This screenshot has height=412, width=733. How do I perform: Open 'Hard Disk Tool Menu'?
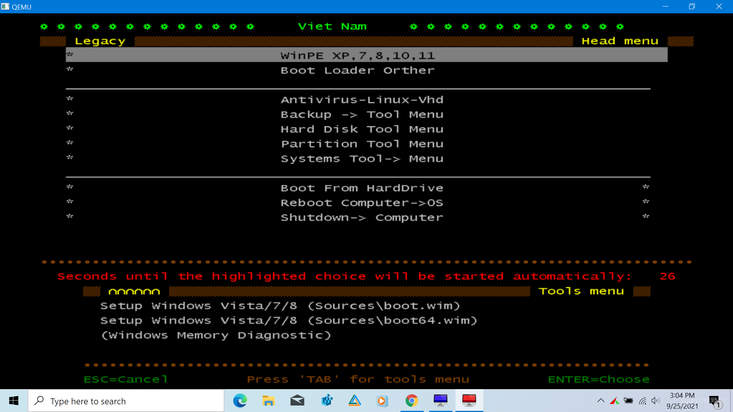click(362, 129)
